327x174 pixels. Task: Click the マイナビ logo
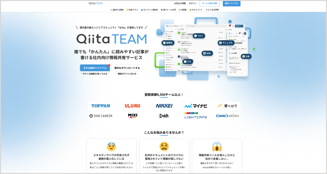click(x=196, y=106)
